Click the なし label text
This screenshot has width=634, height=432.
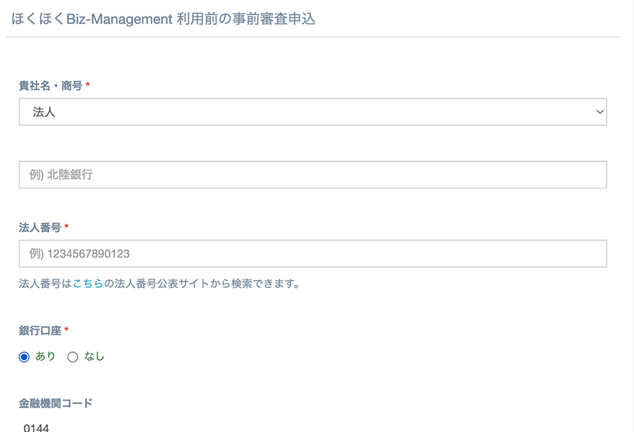[x=94, y=356]
